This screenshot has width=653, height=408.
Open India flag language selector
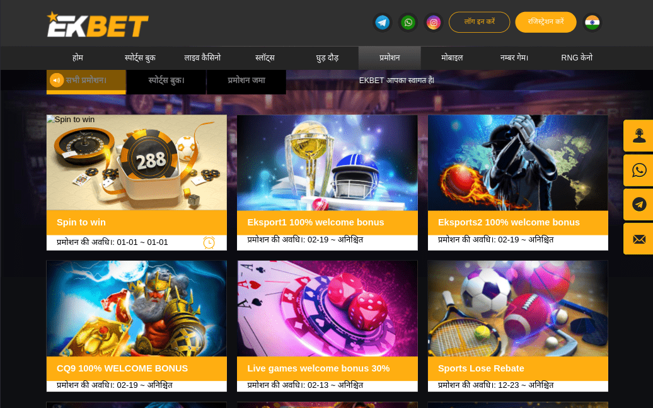(592, 23)
